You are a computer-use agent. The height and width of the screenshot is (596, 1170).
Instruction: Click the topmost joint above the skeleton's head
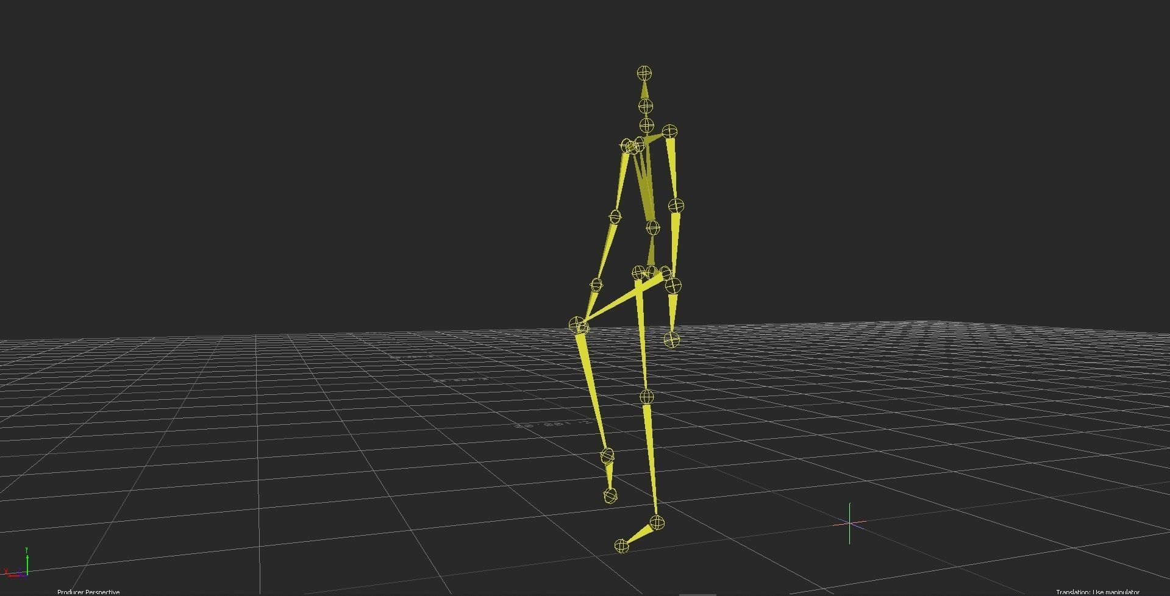click(x=644, y=73)
